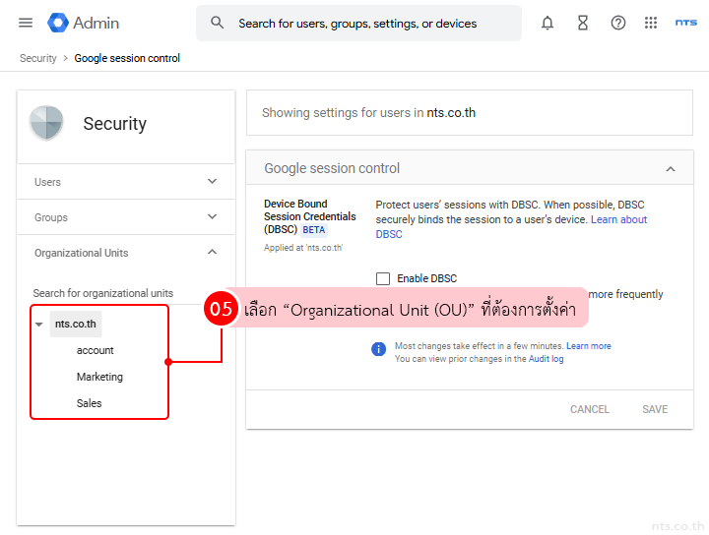The height and width of the screenshot is (535, 709).
Task: Focus the admin search field
Action: coord(357,23)
